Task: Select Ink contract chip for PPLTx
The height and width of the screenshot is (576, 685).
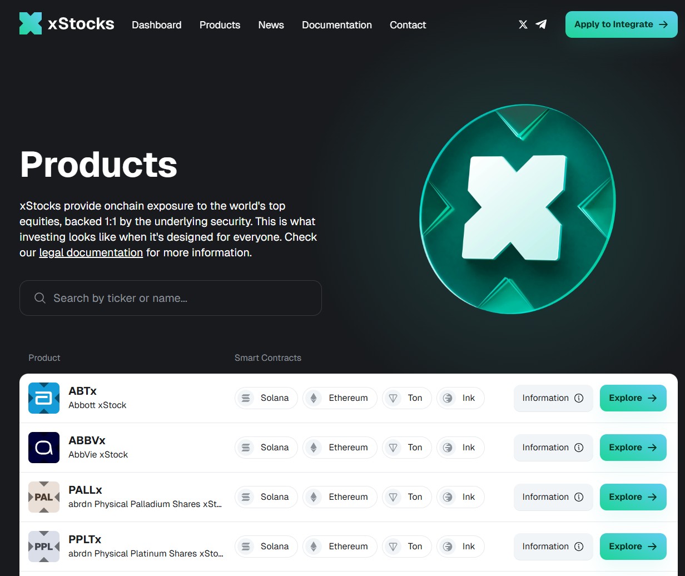Action: (x=460, y=547)
